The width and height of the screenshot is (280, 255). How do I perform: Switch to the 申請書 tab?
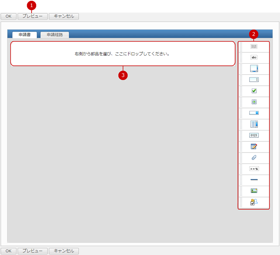click(24, 35)
